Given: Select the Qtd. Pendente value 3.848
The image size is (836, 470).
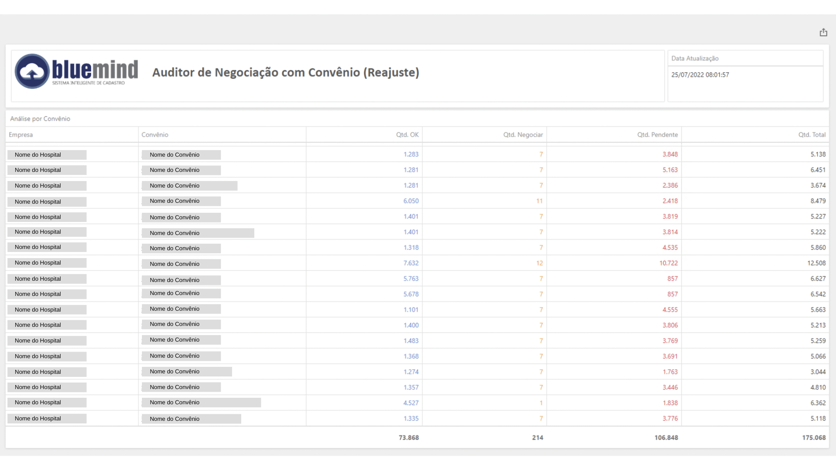Looking at the screenshot, I should pyautogui.click(x=670, y=154).
